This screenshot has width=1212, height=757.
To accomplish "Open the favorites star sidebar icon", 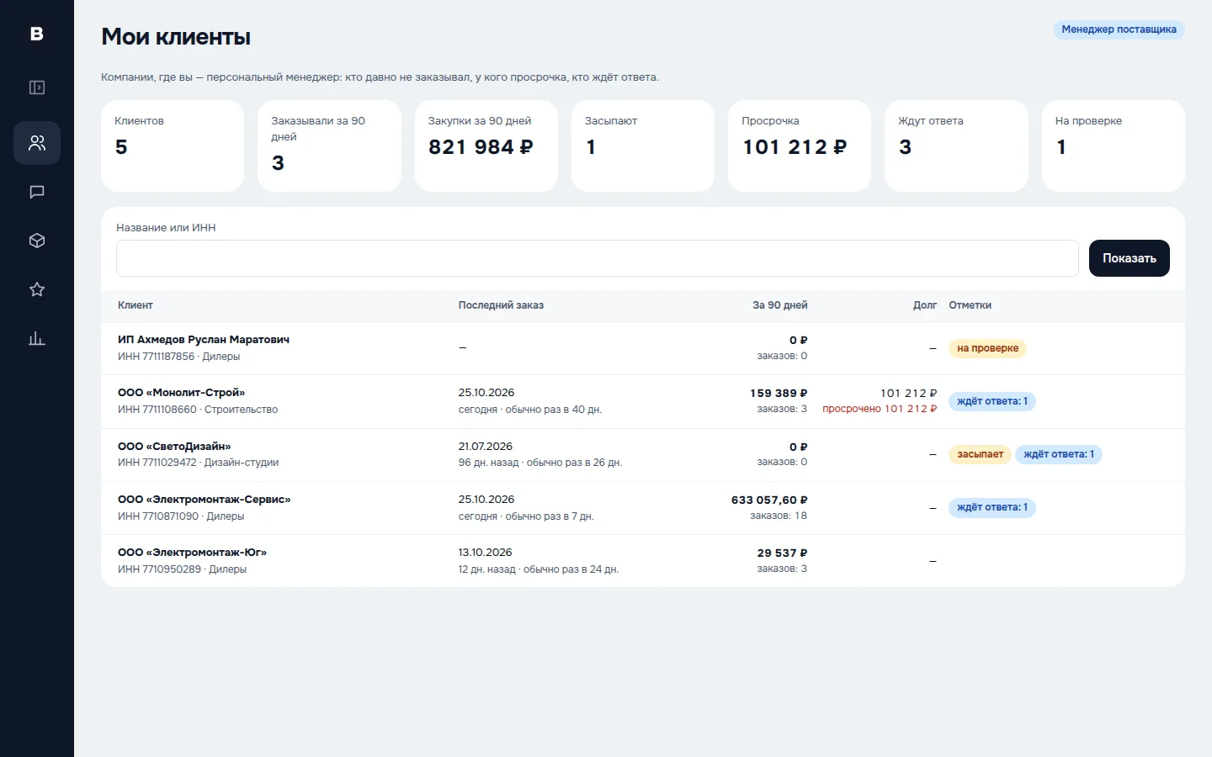I will pyautogui.click(x=37, y=289).
